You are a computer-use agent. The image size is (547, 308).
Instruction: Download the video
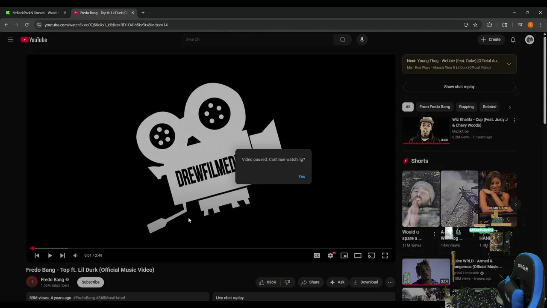click(365, 282)
